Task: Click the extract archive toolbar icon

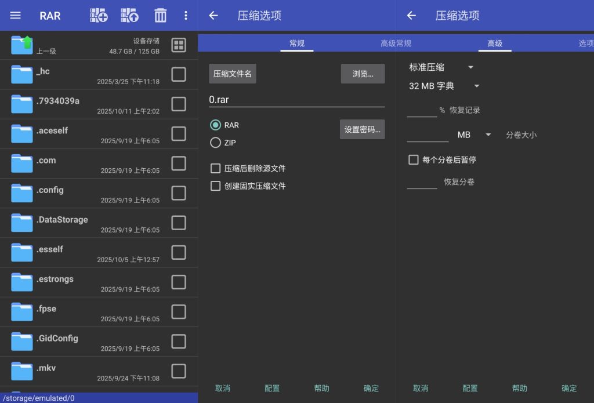Action: pyautogui.click(x=130, y=16)
